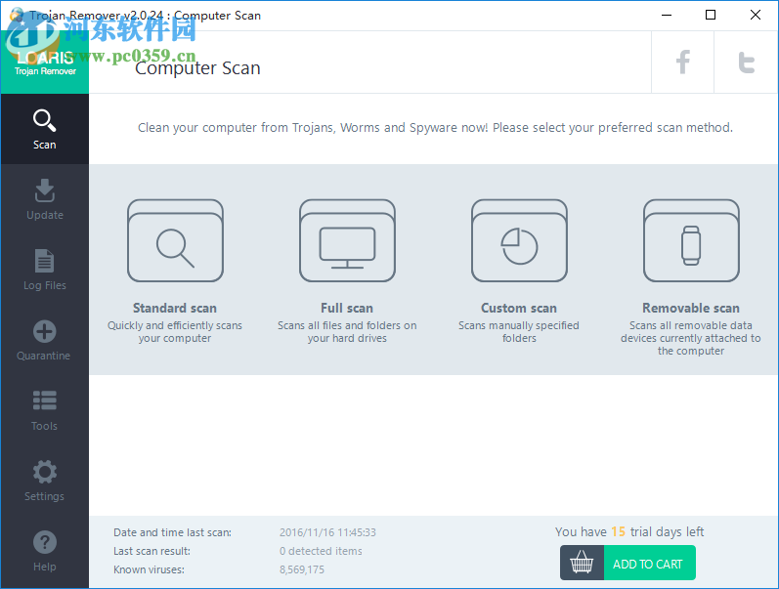Click the shopping basket cart icon
The height and width of the screenshot is (589, 779).
[582, 563]
